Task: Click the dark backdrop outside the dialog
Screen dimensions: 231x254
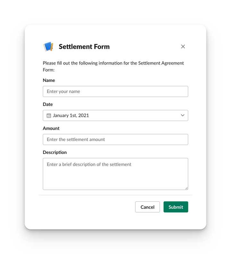Action: click(x=13, y=128)
